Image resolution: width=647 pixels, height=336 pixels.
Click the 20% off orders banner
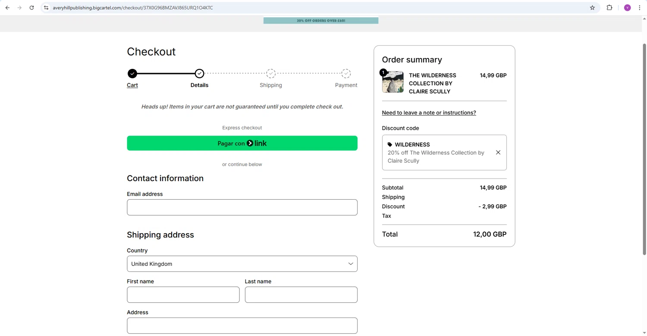[x=321, y=21]
